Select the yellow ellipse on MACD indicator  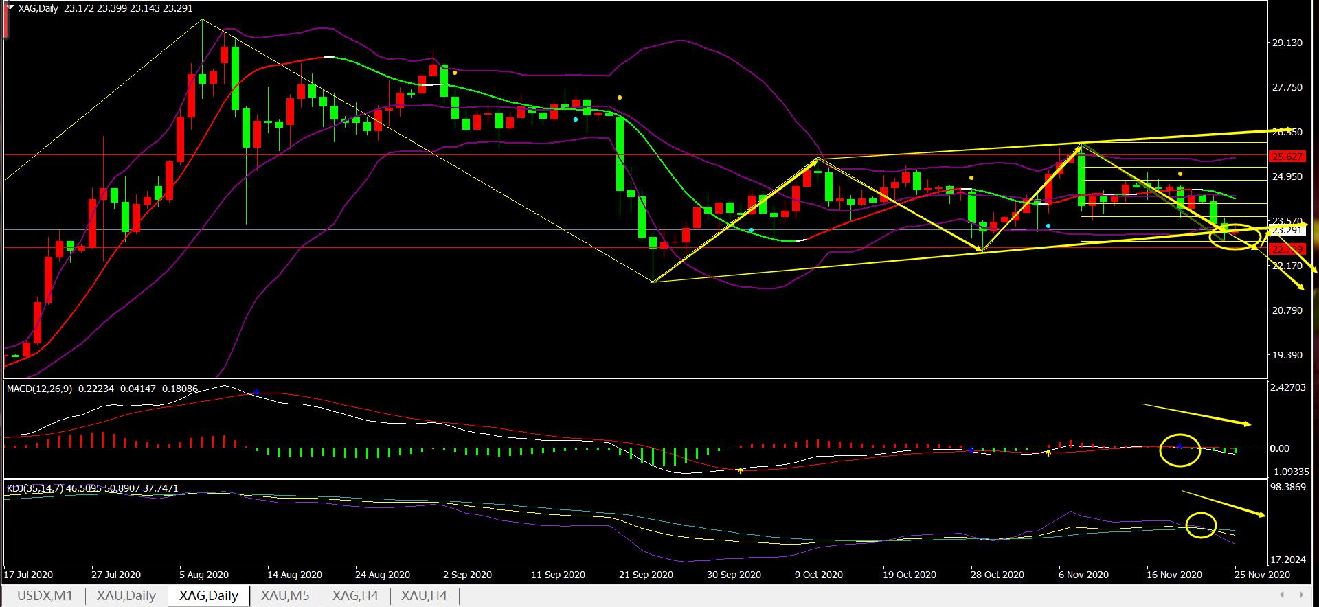click(1180, 450)
